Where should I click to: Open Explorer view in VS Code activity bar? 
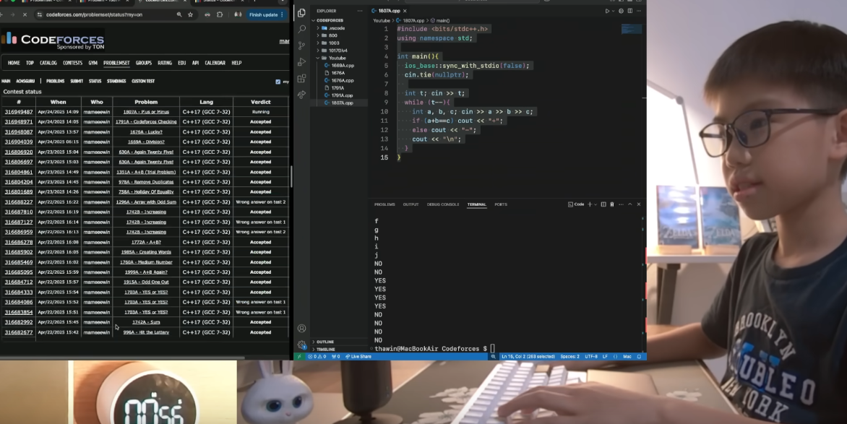tap(301, 12)
